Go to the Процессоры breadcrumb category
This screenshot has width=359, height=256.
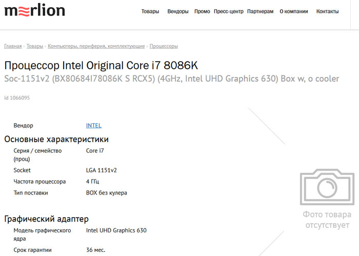(164, 46)
